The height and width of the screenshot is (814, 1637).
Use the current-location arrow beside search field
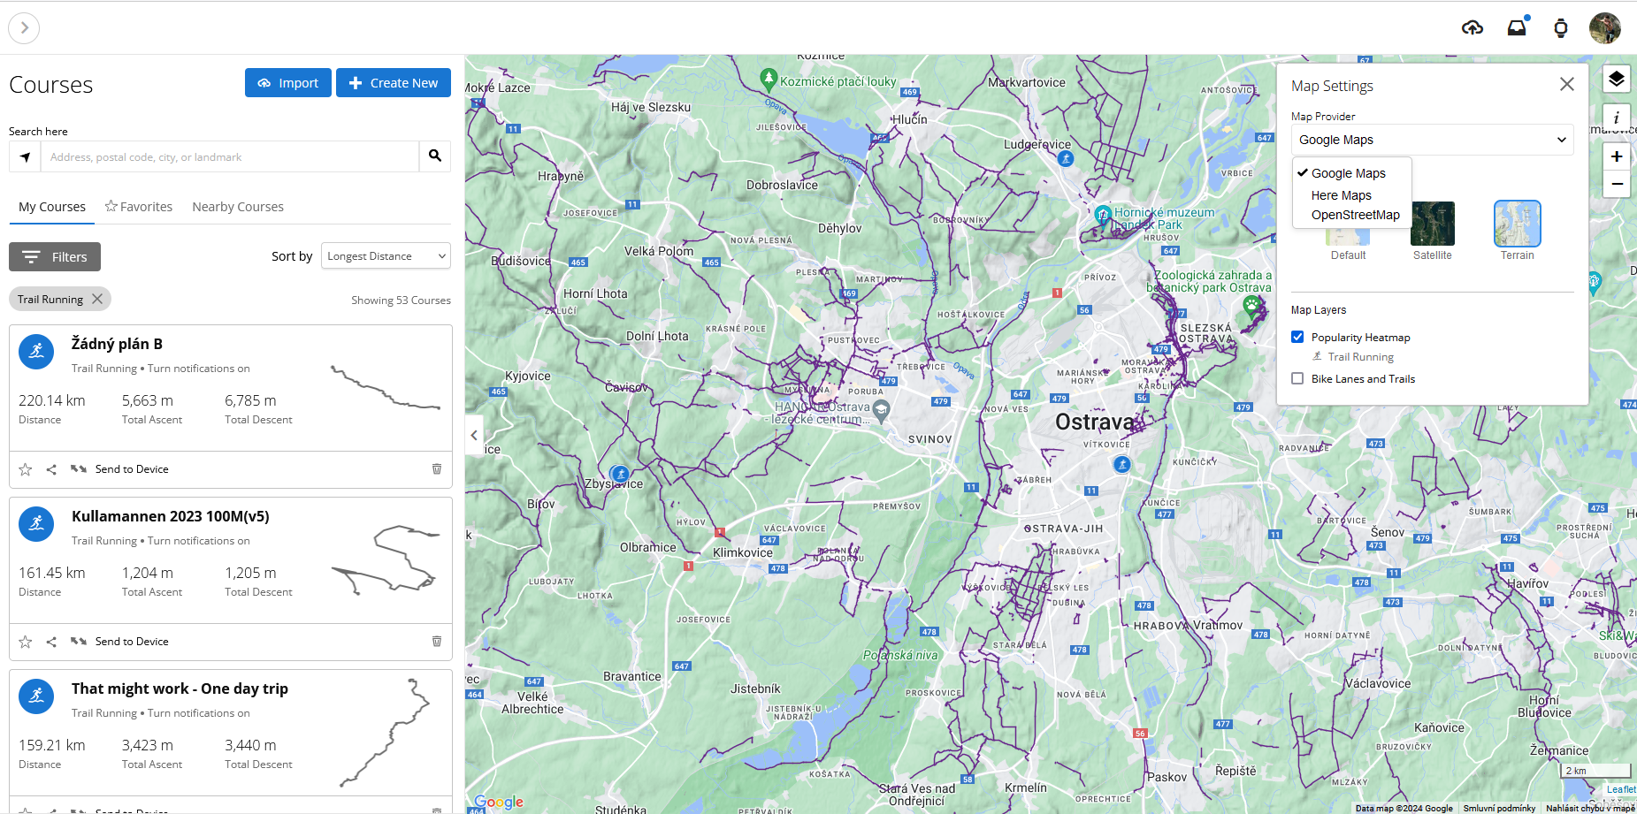pyautogui.click(x=25, y=156)
